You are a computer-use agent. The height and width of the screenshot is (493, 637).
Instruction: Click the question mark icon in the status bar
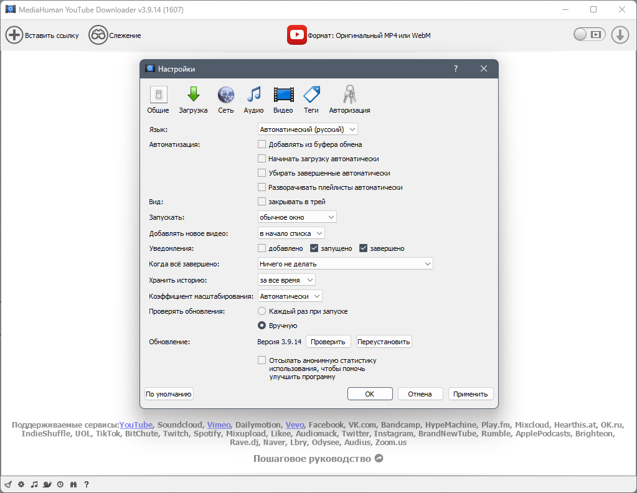click(86, 484)
